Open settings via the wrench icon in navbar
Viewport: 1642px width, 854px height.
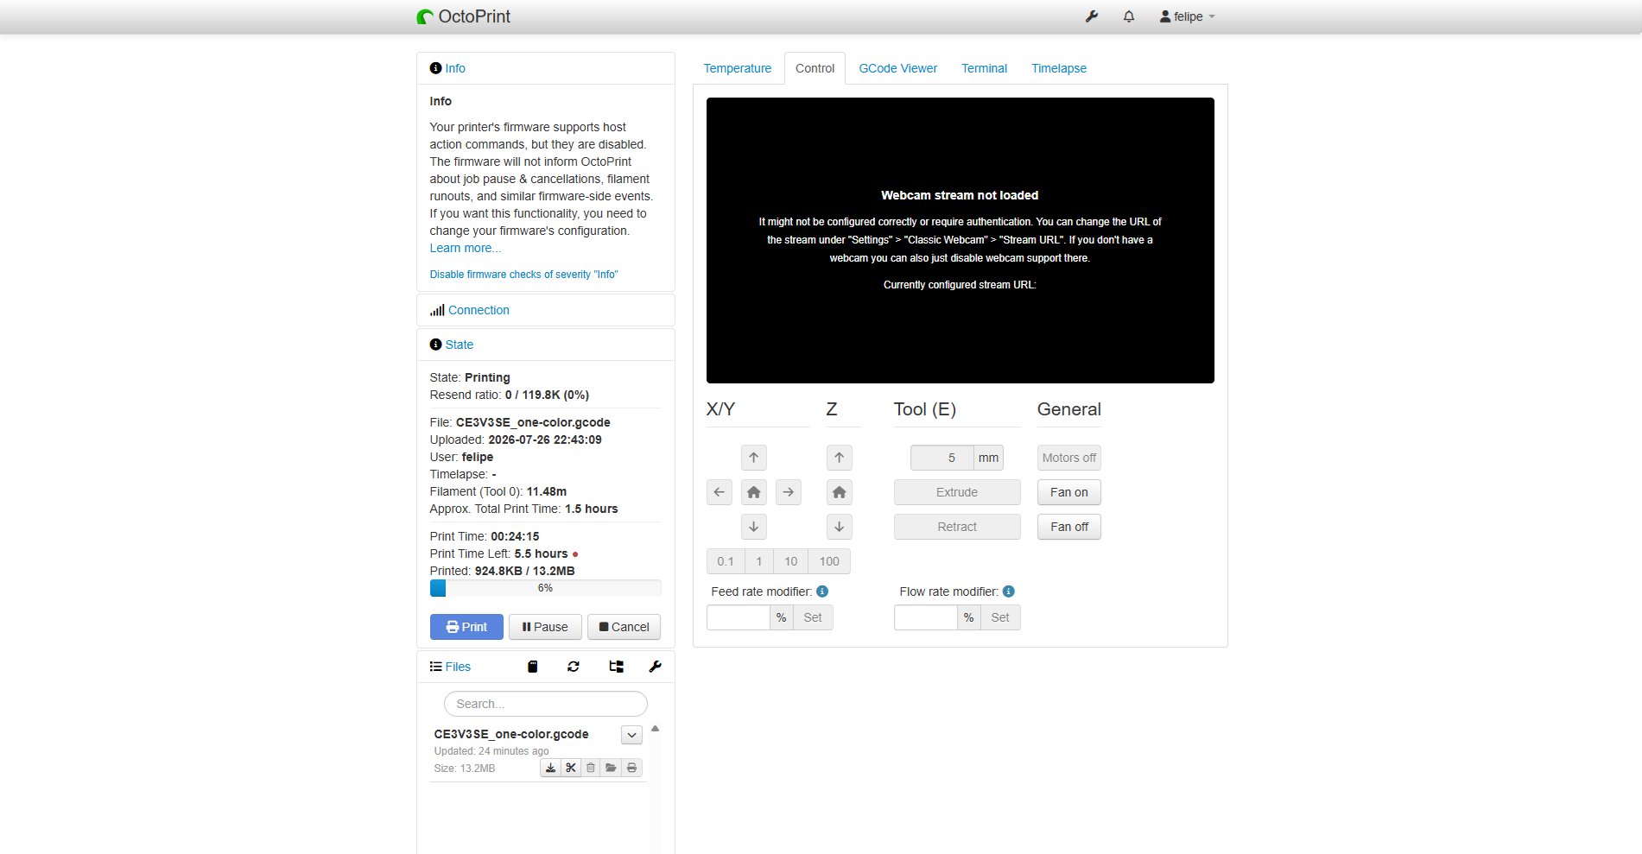(1092, 16)
